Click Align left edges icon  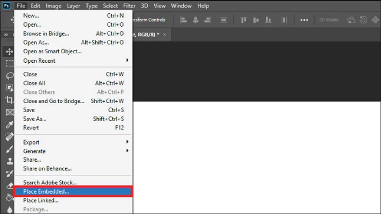[183, 20]
